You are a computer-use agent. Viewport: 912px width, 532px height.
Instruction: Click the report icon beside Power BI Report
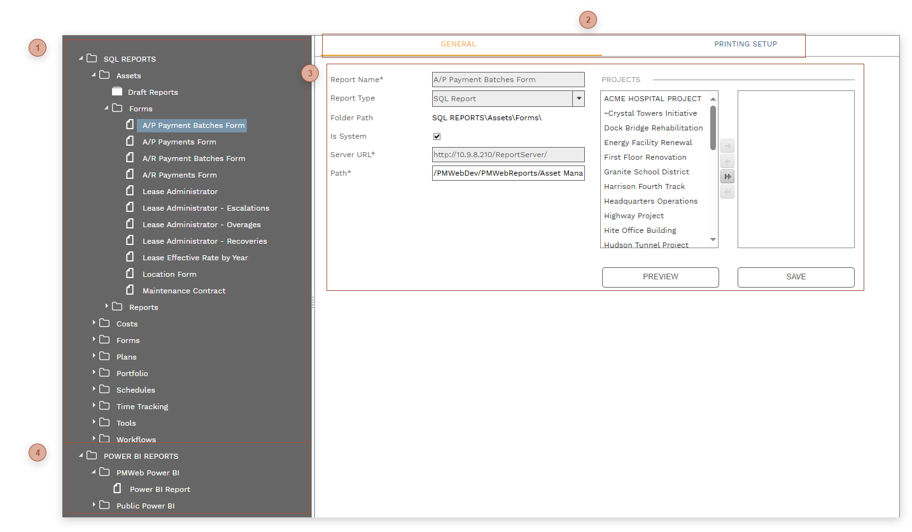point(117,489)
